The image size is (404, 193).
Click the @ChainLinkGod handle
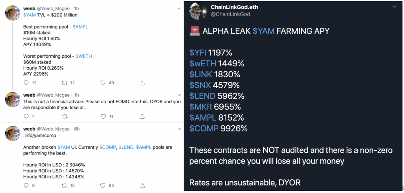[230, 14]
